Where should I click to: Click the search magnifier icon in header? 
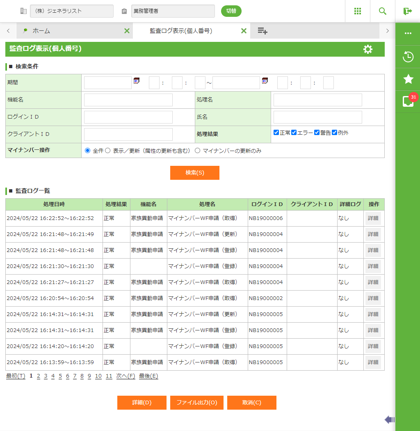tap(383, 11)
